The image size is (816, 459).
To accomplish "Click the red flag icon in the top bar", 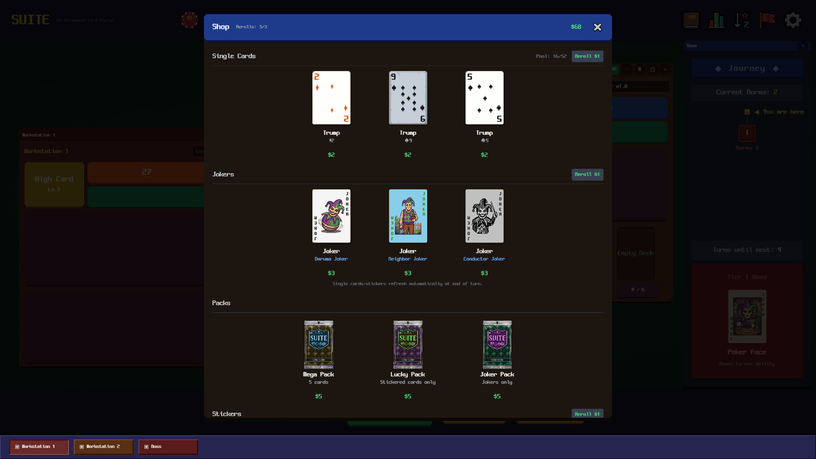I will [x=768, y=20].
